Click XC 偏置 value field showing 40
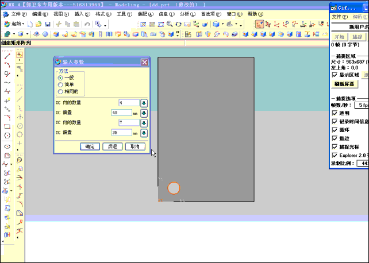Image resolution: width=369 pixels, height=263 pixels. 122,113
